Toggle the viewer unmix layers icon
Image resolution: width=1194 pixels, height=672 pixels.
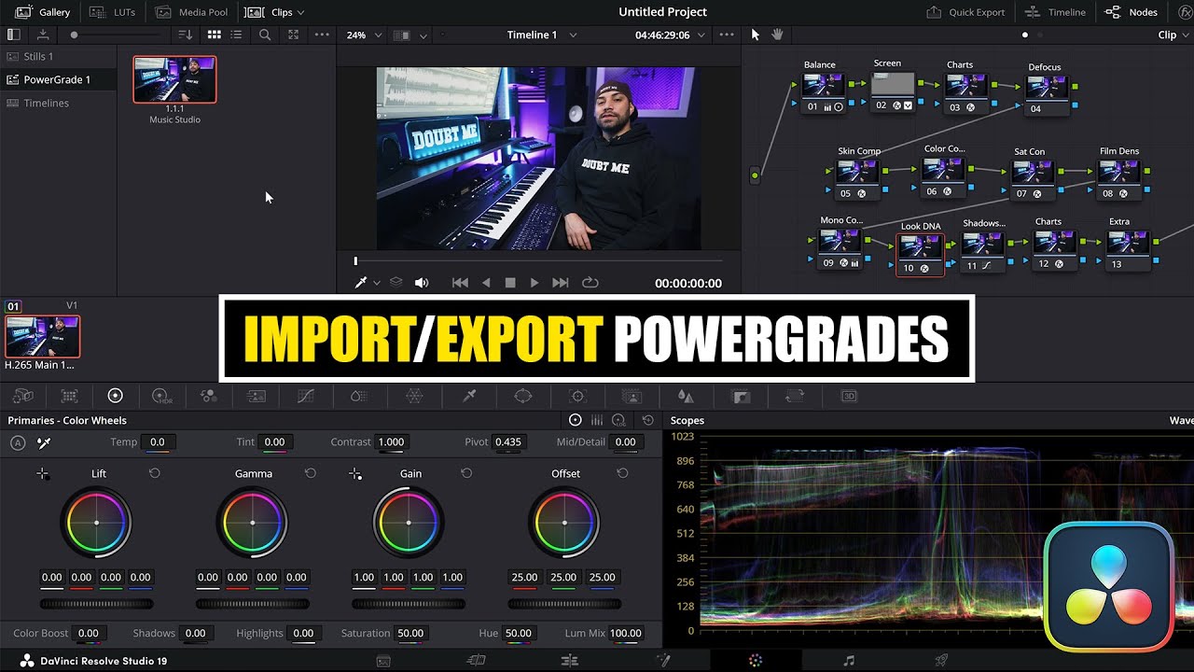click(396, 283)
